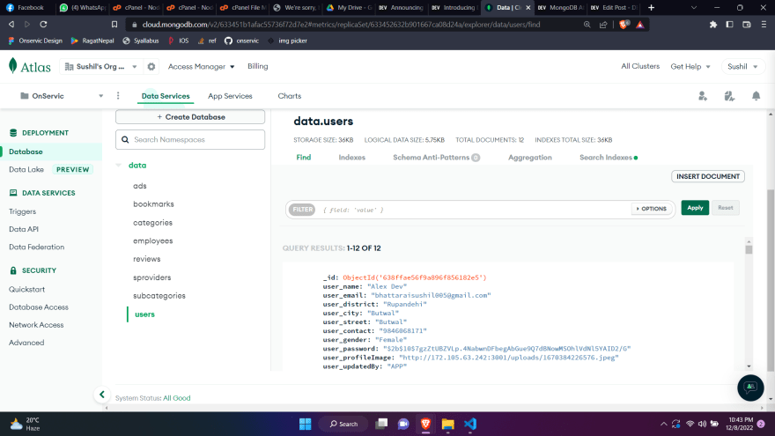This screenshot has height=436, width=775.
Task: Expand the query OPTIONS
Action: tap(652, 209)
